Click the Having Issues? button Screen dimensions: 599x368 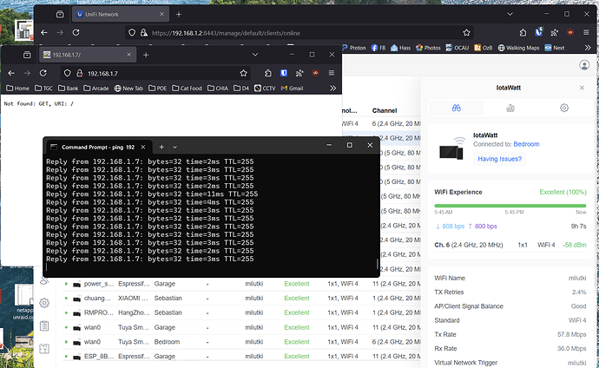(499, 159)
